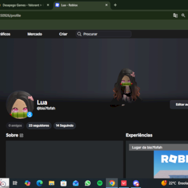Open a new browser tab
Image resolution: width=188 pixels, height=188 pixels.
click(x=115, y=5)
